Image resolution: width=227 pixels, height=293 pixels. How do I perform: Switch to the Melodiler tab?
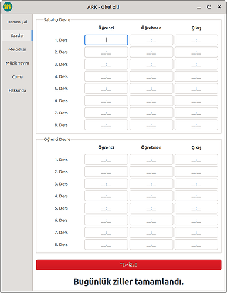[x=17, y=49]
